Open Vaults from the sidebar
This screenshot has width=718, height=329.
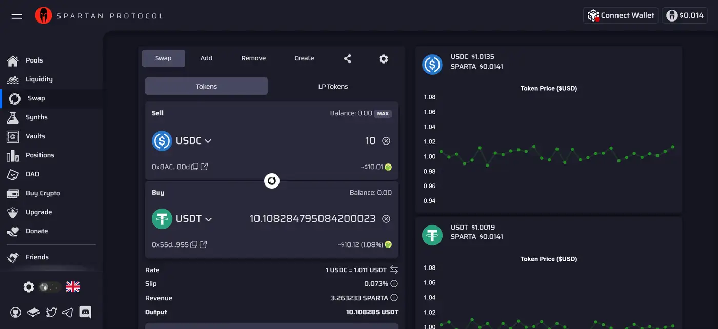(35, 136)
